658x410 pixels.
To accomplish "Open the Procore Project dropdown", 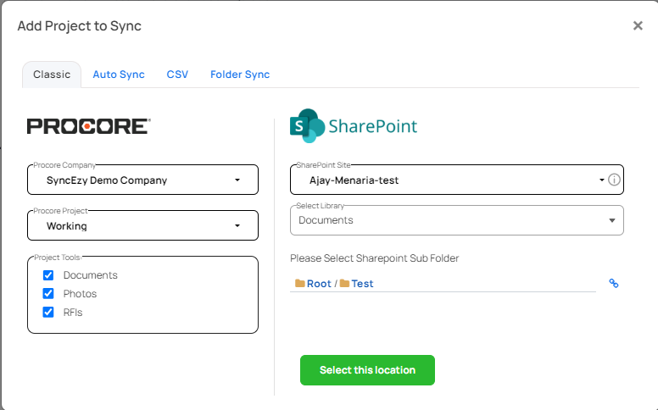I will [x=142, y=225].
